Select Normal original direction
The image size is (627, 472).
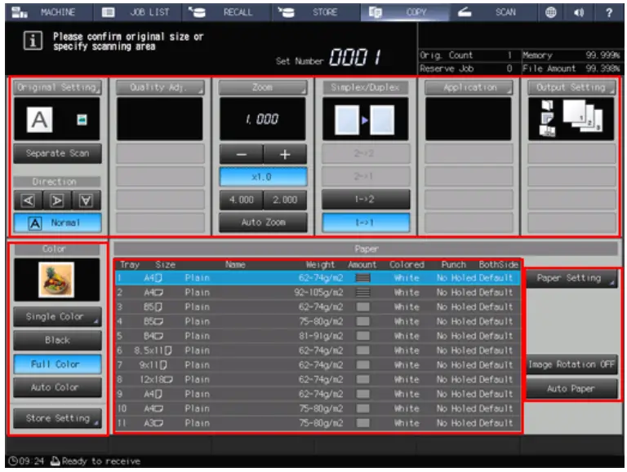pos(58,223)
